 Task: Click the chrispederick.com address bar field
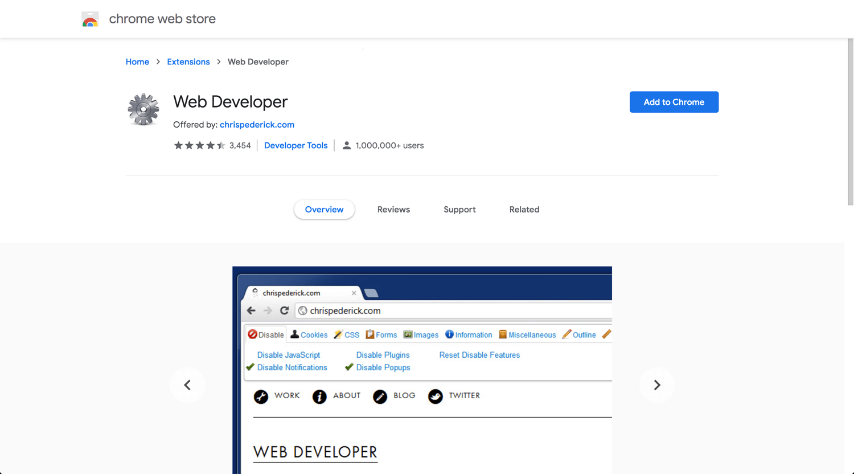[453, 310]
